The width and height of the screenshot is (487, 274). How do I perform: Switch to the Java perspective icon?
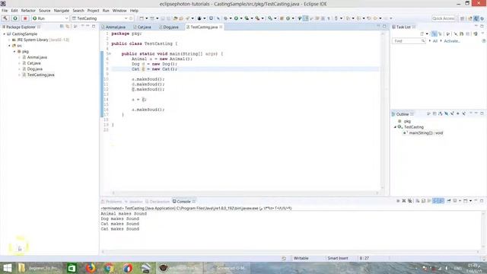tap(476, 18)
